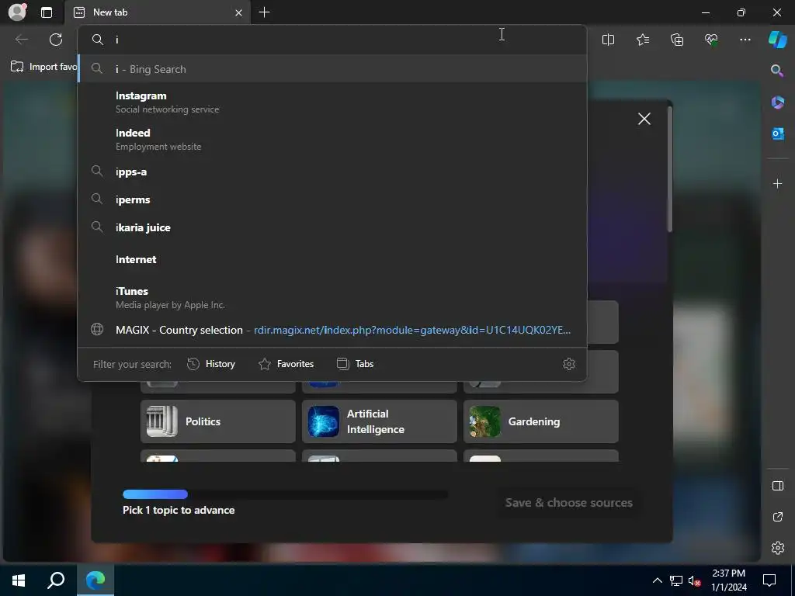Open the Collections toolbar icon
This screenshot has height=596, width=795.
(x=677, y=40)
